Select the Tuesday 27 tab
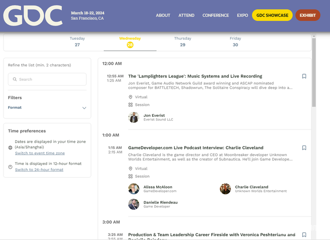This screenshot has height=240, width=330. point(77,42)
